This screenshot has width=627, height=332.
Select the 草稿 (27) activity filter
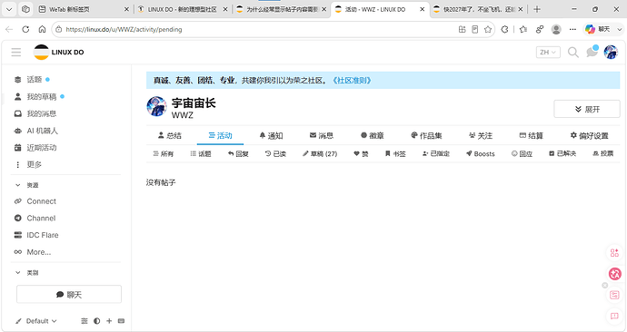pyautogui.click(x=320, y=153)
